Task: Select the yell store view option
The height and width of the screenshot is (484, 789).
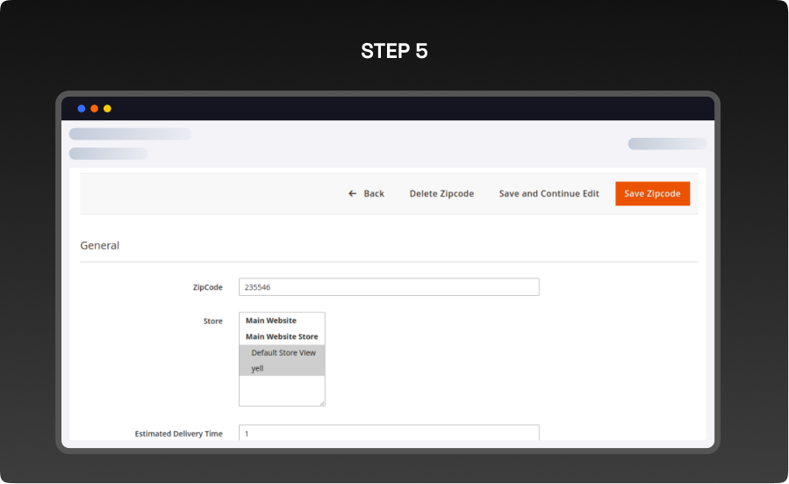Action: pyautogui.click(x=257, y=368)
